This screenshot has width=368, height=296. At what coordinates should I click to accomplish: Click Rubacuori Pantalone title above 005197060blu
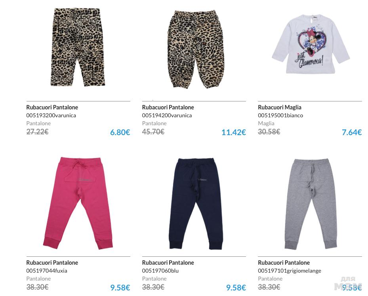[x=168, y=262]
